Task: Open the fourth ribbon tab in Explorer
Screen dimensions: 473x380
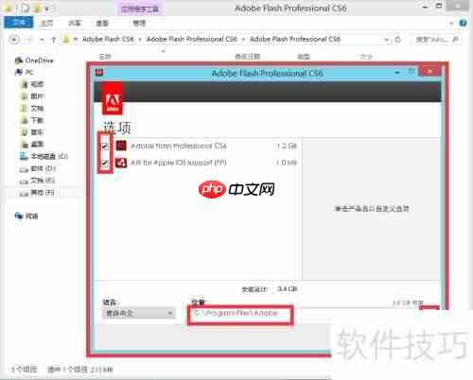Action: (x=102, y=23)
